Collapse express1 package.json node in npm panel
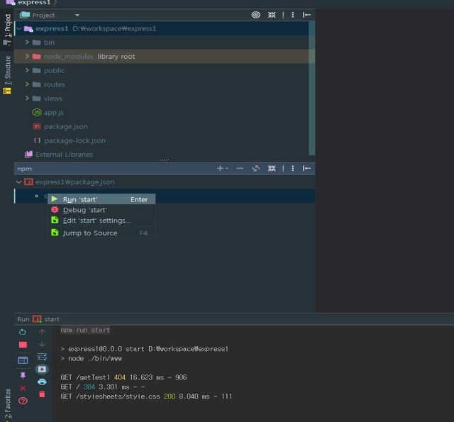This screenshot has width=454, height=422. click(19, 182)
